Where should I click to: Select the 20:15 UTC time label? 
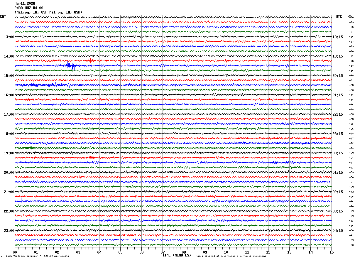pyautogui.click(x=338, y=76)
